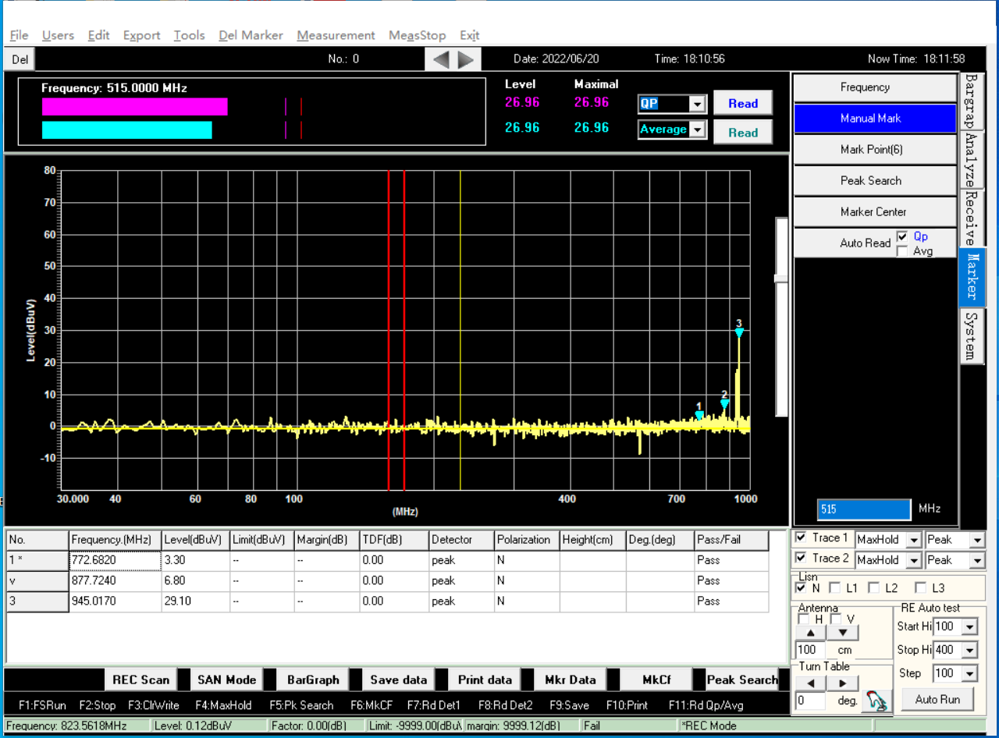Viewport: 999px width, 738px height.
Task: Rotate turn table right arrow
Action: pos(842,683)
